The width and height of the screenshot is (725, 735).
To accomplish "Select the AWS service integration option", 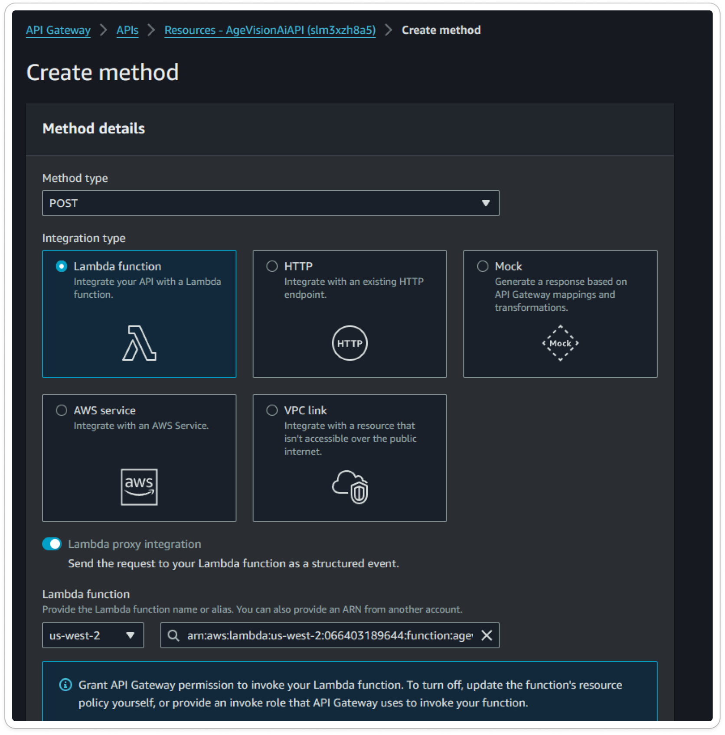I will 62,410.
